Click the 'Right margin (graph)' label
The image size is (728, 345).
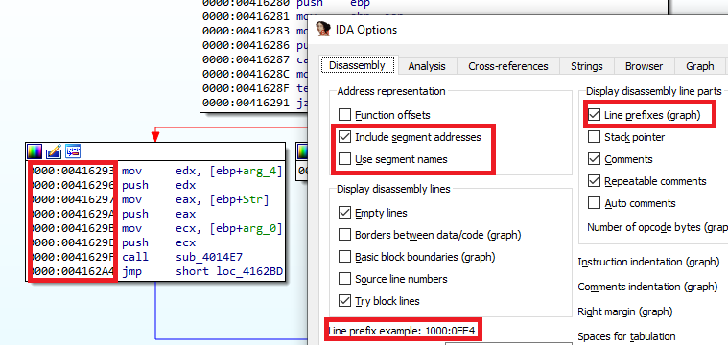pos(625,311)
